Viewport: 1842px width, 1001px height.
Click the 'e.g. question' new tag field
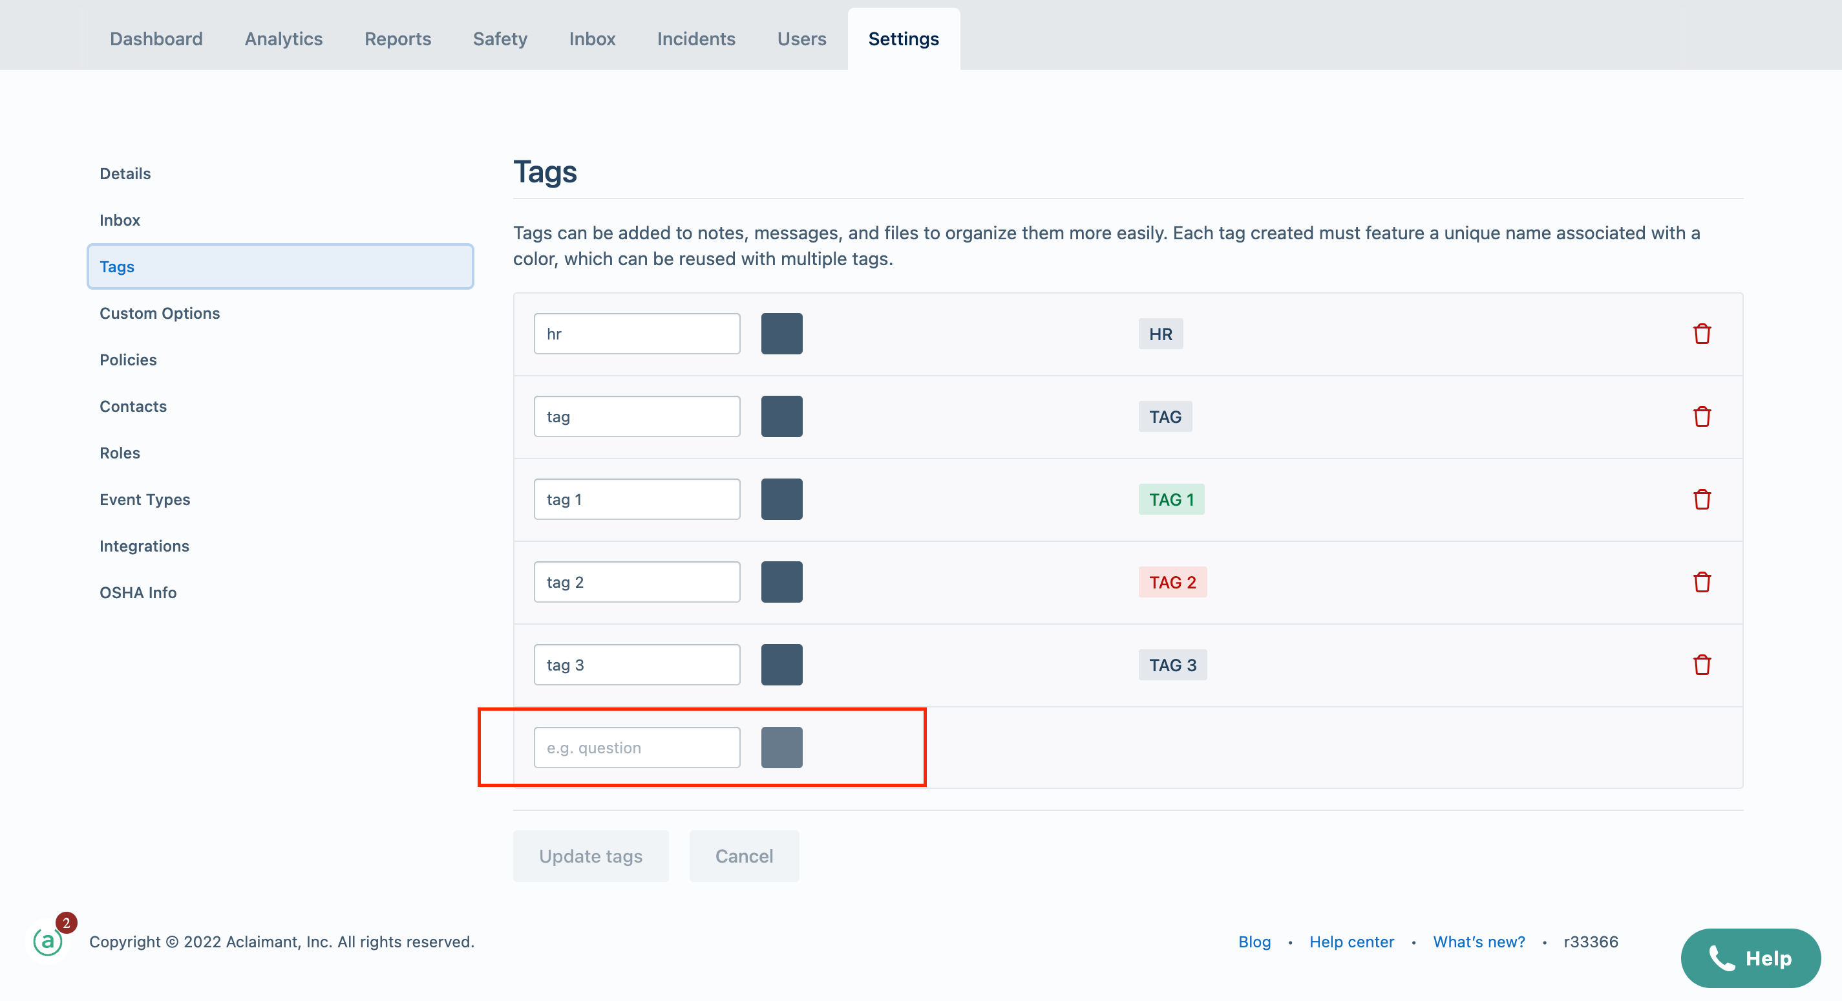tap(637, 748)
